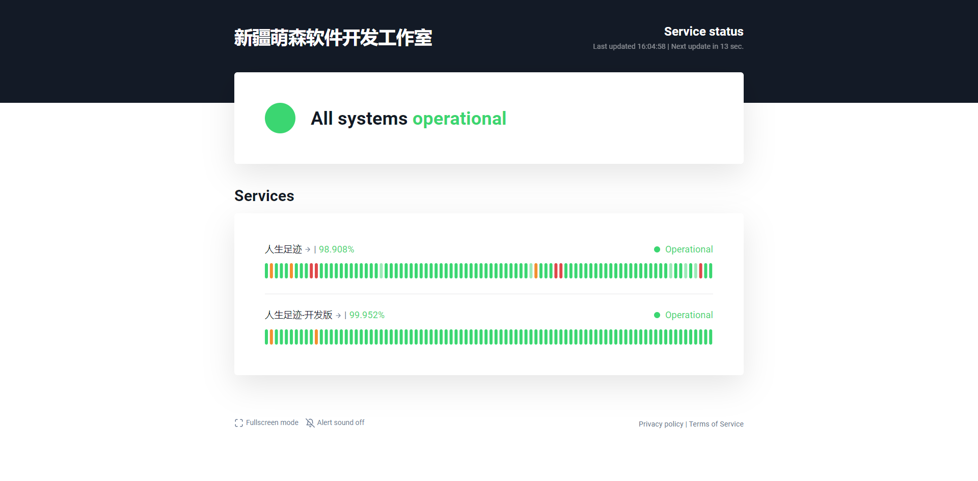Enable Fullscreen mode via its text label

point(272,422)
